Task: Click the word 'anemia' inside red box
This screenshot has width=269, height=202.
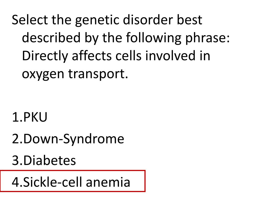Action: coord(108,182)
